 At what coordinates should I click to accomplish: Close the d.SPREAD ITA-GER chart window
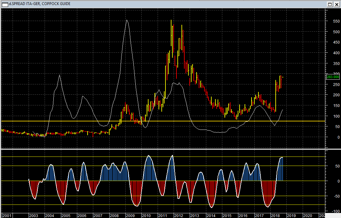336,4
